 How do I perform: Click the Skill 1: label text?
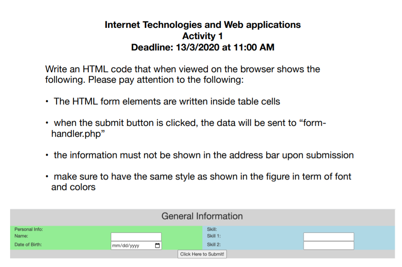tap(213, 236)
